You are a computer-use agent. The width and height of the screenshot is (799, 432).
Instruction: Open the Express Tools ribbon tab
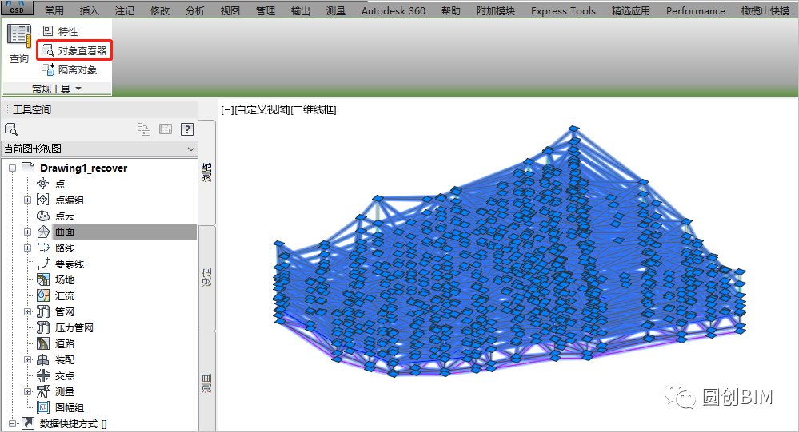(563, 10)
